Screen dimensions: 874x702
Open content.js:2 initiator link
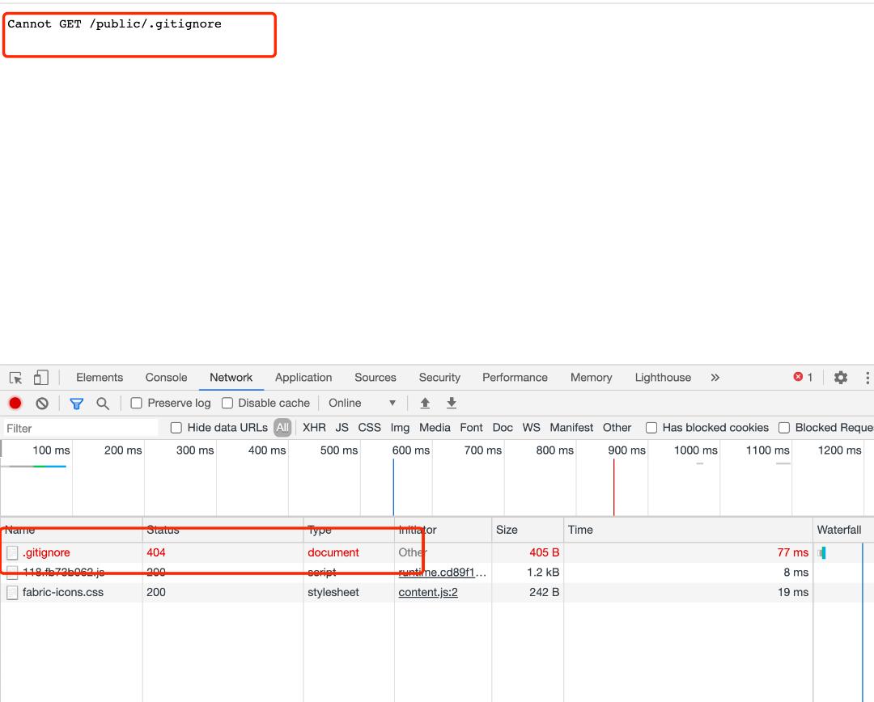(x=428, y=592)
